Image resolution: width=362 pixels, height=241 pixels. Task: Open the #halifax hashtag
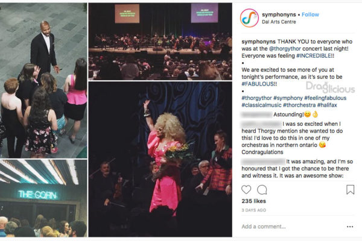327,105
